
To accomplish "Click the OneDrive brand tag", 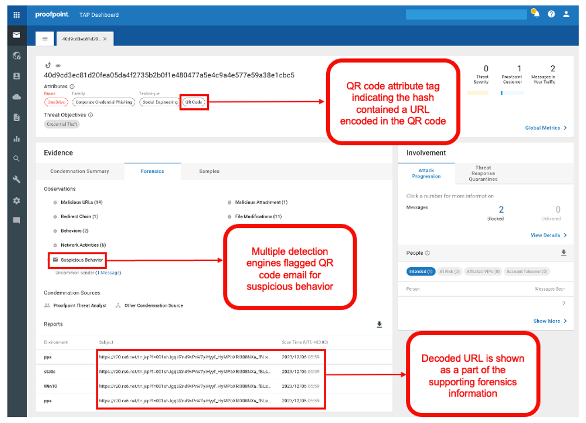I will pos(56,102).
